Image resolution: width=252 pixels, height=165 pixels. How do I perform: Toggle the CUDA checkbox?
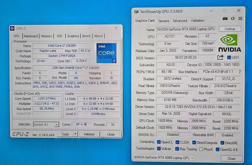pos(177,142)
